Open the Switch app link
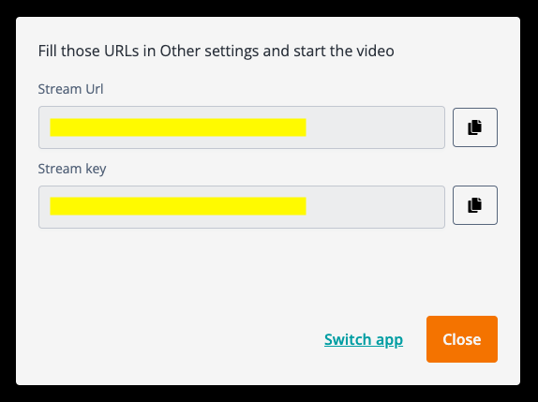This screenshot has height=402, width=538. point(364,339)
